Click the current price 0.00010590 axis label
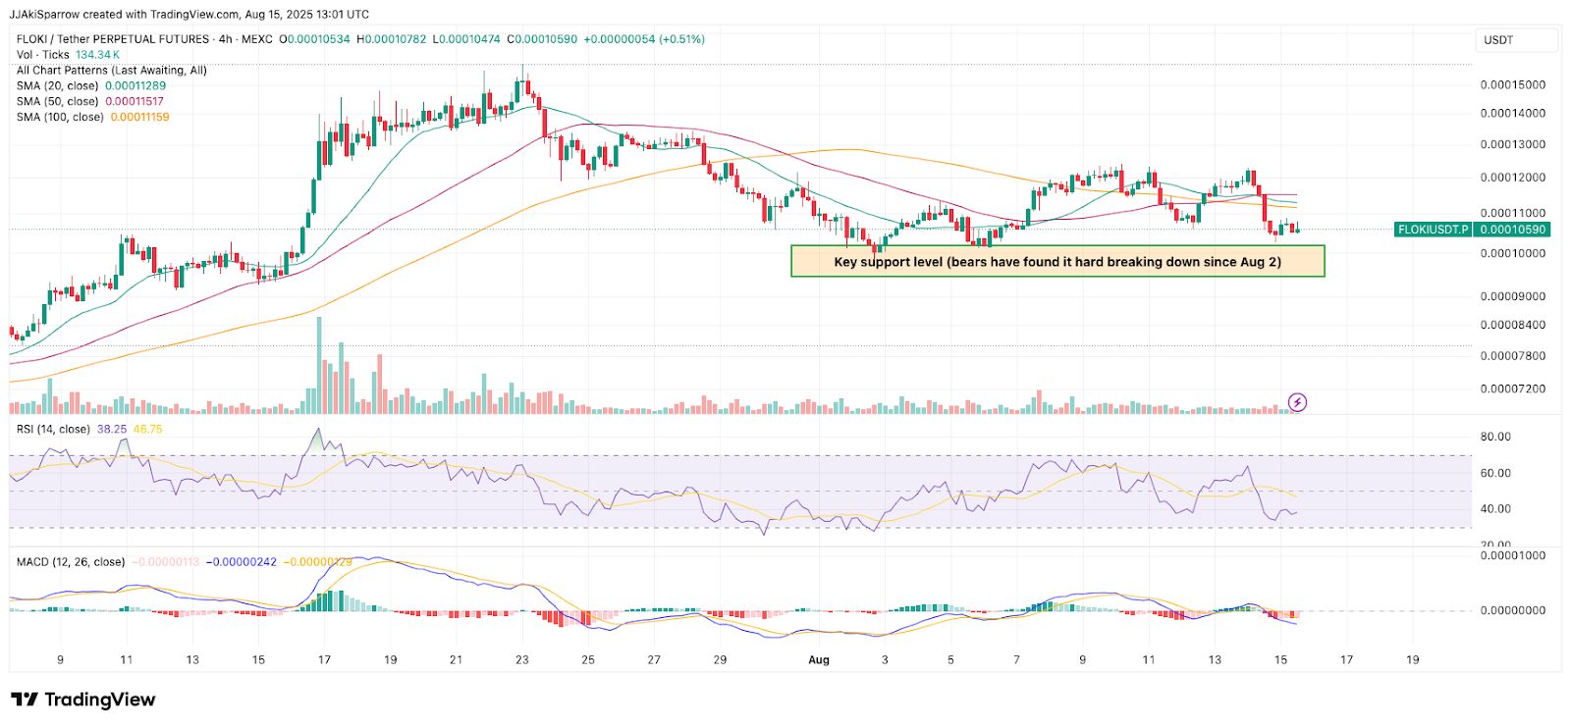Viewport: 1571px width, 727px height. click(1512, 230)
